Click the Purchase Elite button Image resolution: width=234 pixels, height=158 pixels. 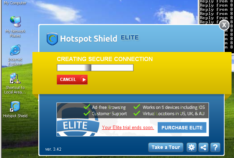[182, 128]
